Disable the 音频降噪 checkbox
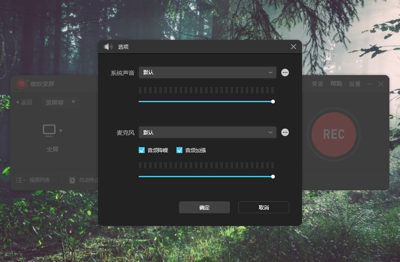 [142, 150]
